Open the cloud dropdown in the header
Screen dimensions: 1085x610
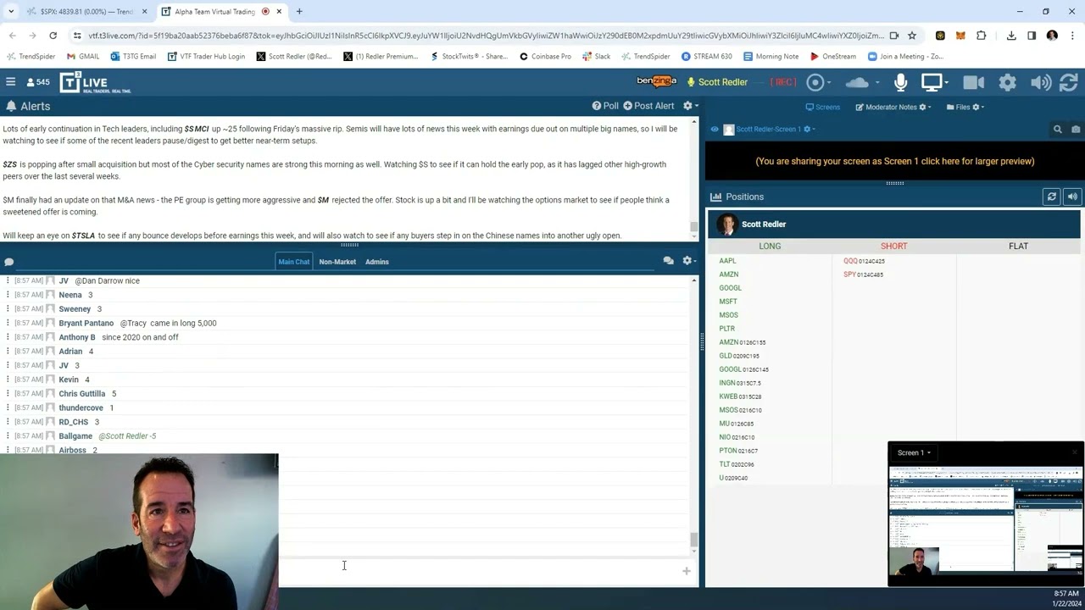coord(861,82)
